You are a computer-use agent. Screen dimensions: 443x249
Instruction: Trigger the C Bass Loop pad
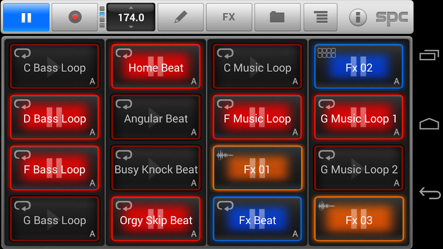[54, 67]
